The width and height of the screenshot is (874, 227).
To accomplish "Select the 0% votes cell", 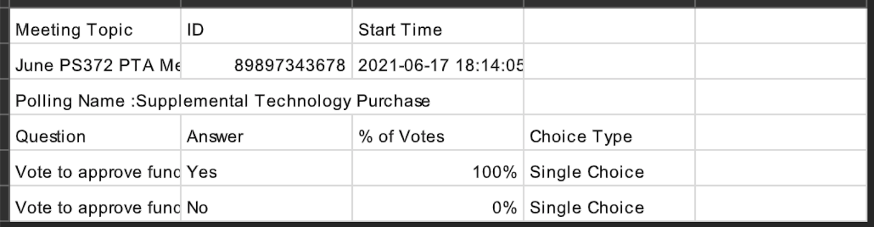I will pos(438,203).
